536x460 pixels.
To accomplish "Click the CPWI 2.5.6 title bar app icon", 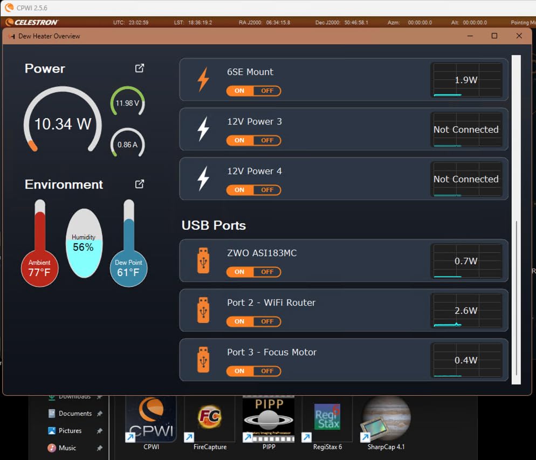I will click(9, 8).
